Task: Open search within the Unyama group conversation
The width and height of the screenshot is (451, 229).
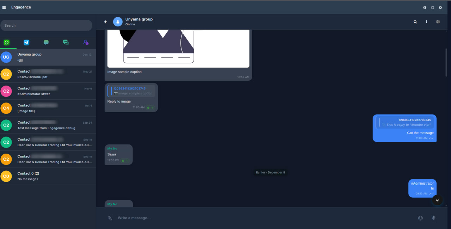Action: [415, 21]
